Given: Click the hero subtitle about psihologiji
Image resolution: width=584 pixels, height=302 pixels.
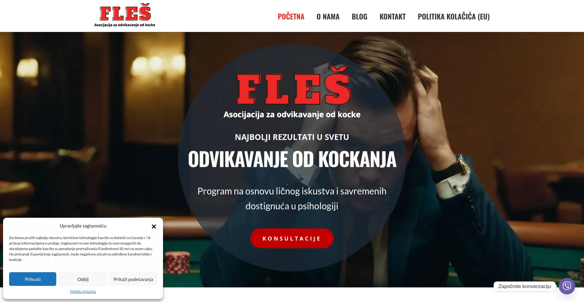Looking at the screenshot, I should (292, 199).
